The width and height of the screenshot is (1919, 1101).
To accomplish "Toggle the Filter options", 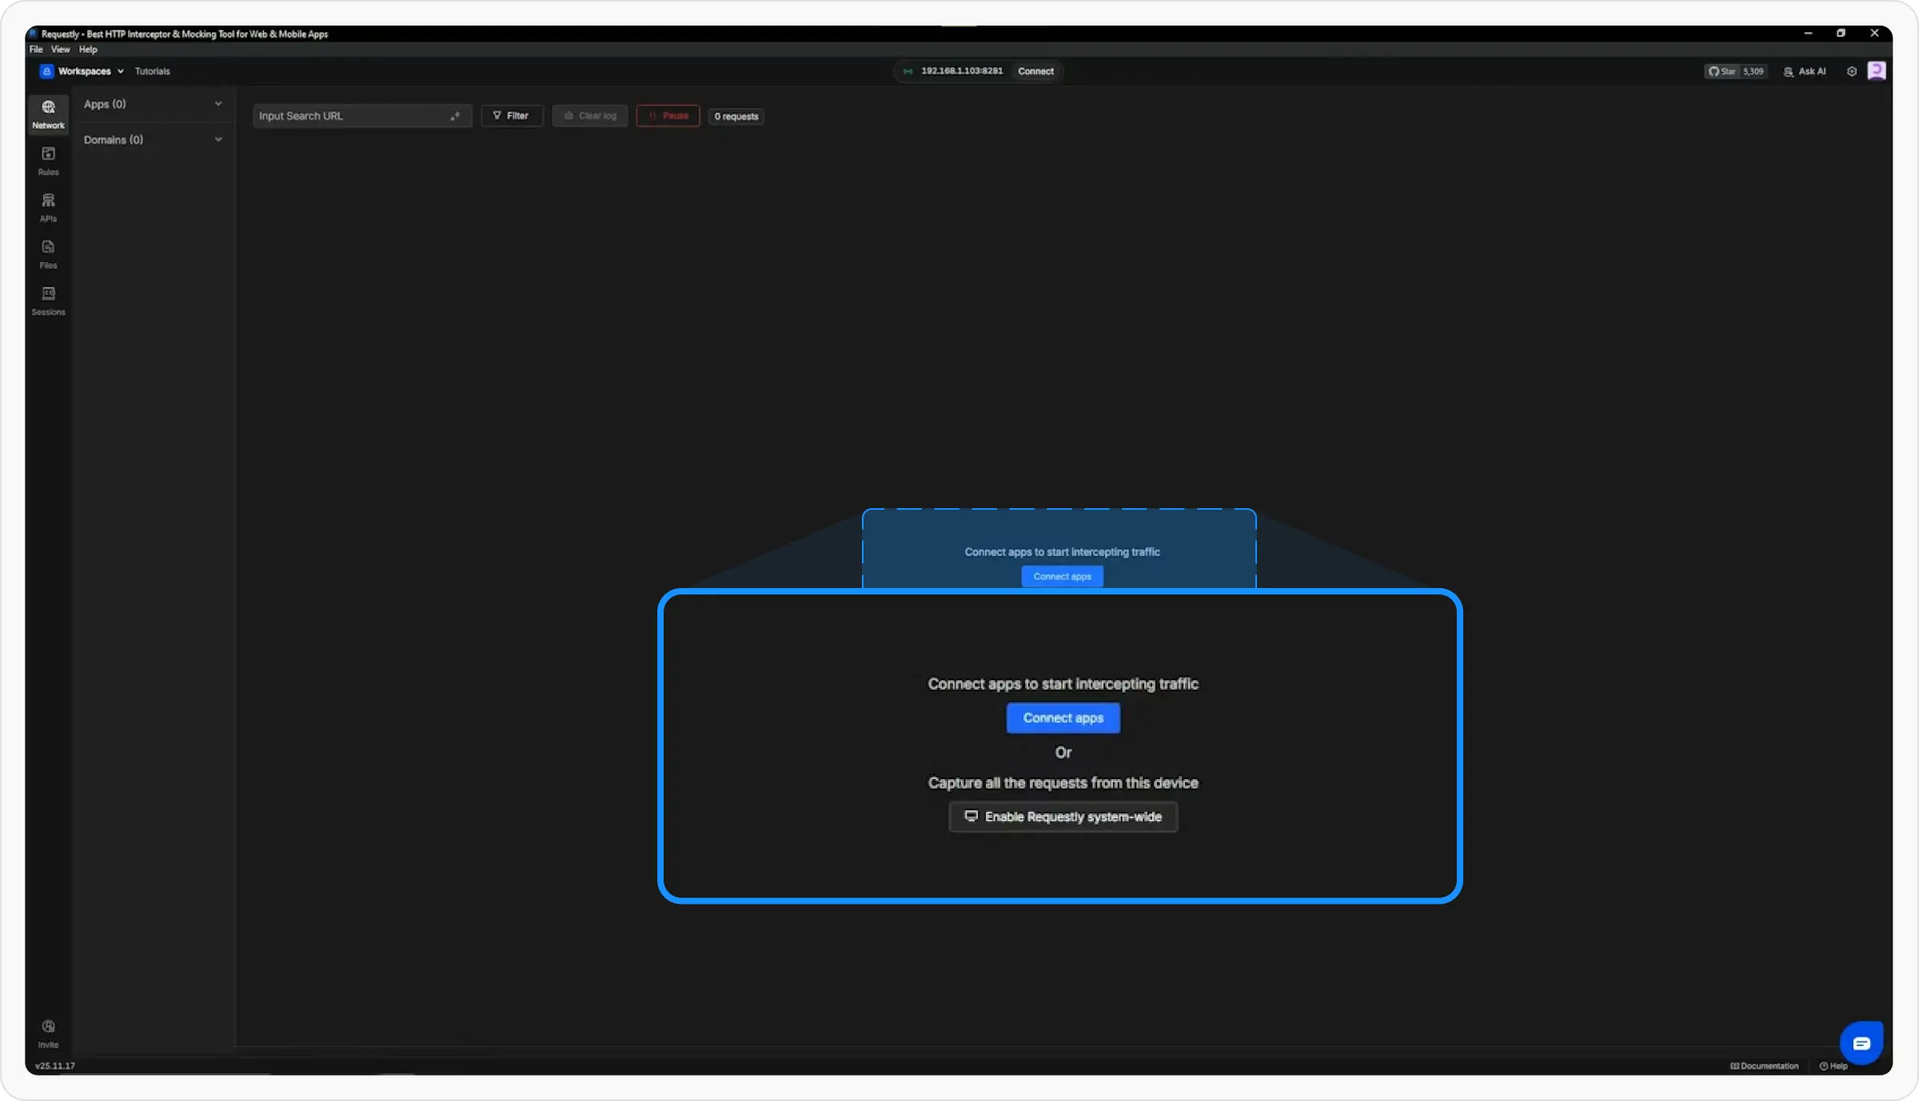I will click(x=512, y=115).
